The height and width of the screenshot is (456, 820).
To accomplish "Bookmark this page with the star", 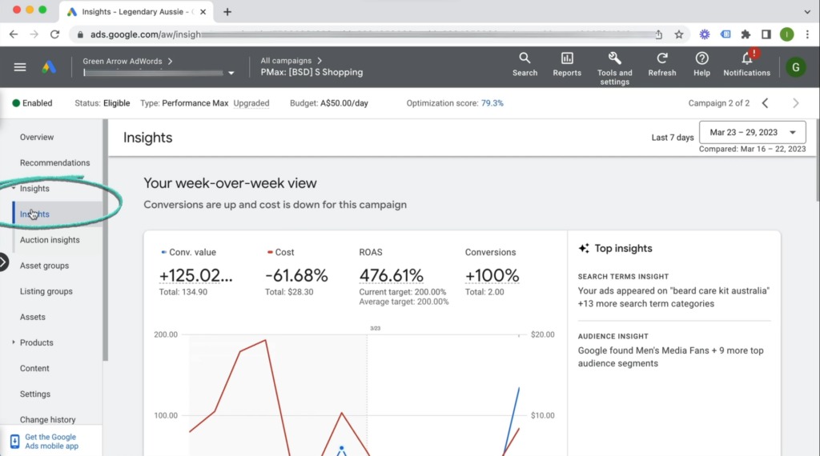I will point(679,34).
